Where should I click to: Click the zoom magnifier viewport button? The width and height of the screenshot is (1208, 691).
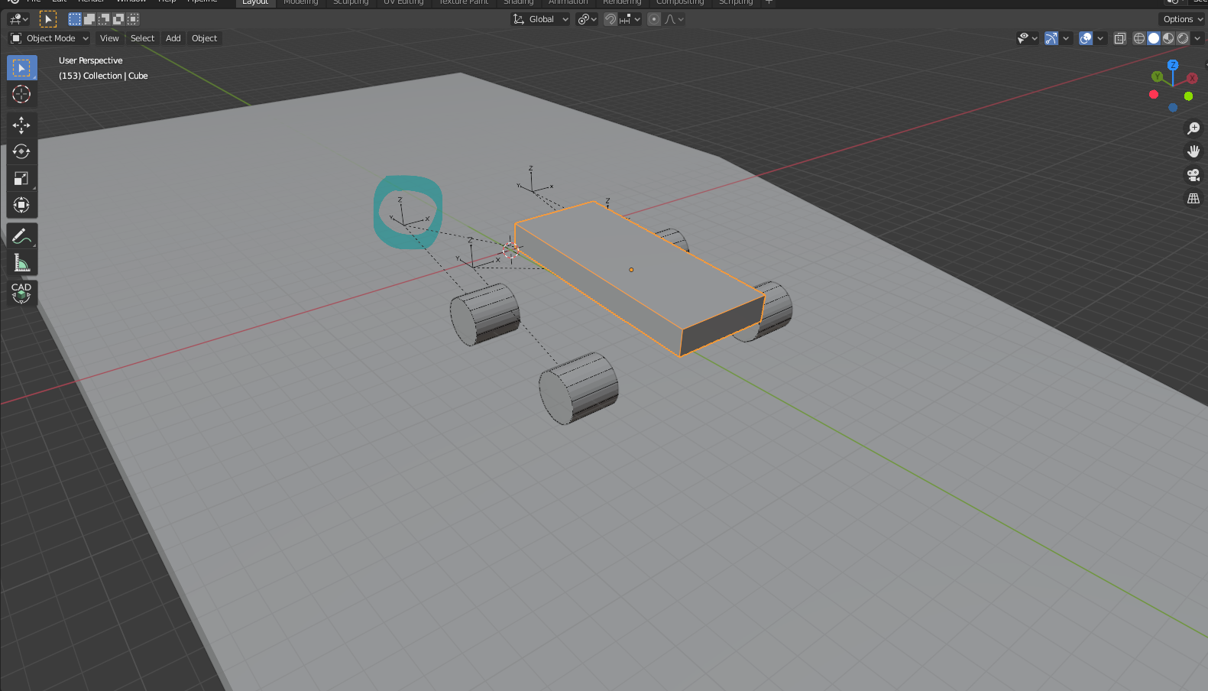1193,128
